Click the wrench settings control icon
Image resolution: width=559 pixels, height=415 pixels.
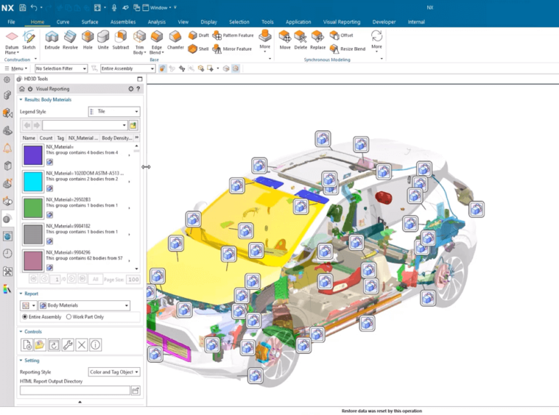[x=68, y=345]
